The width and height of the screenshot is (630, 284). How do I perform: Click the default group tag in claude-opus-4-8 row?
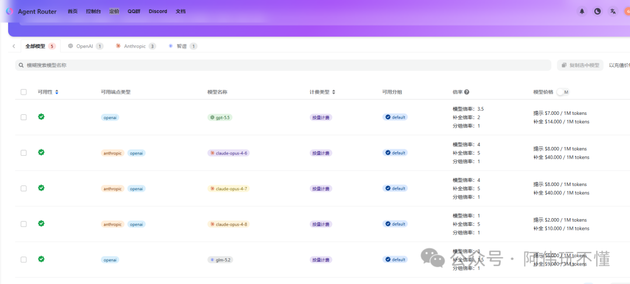click(395, 224)
